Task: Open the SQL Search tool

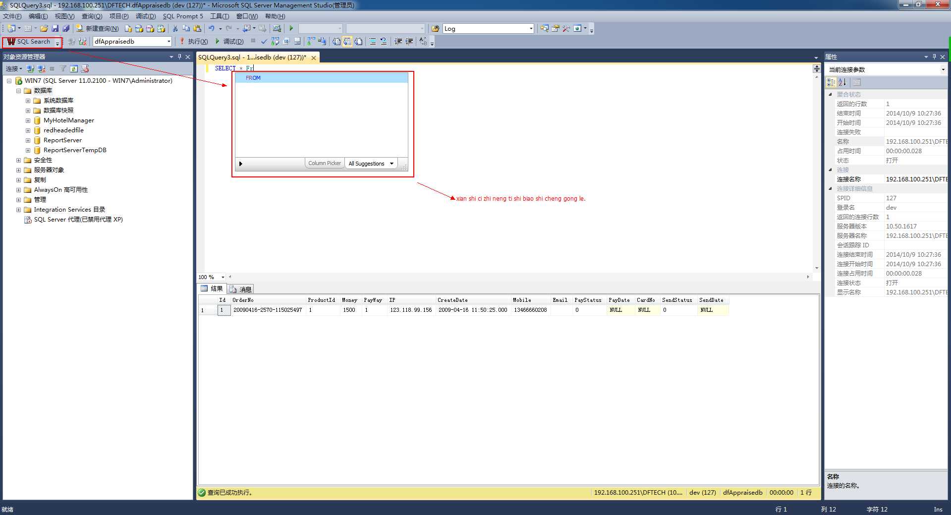Action: click(x=29, y=42)
